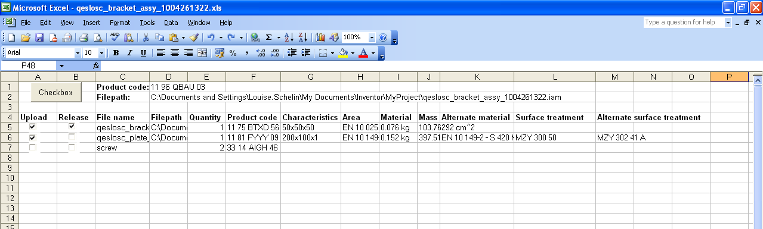Launch the Chart Wizard
Viewport: 763px width, 229px height.
click(320, 37)
